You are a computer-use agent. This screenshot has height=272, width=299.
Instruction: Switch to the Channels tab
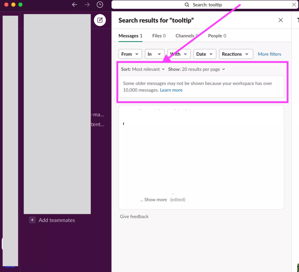(187, 36)
